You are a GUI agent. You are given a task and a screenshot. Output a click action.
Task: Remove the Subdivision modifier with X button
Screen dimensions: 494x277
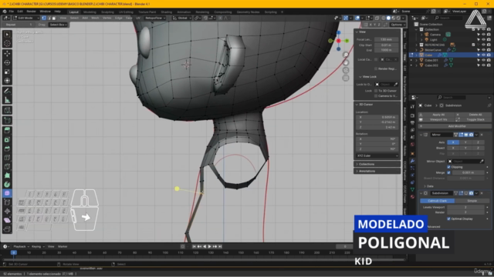482,193
